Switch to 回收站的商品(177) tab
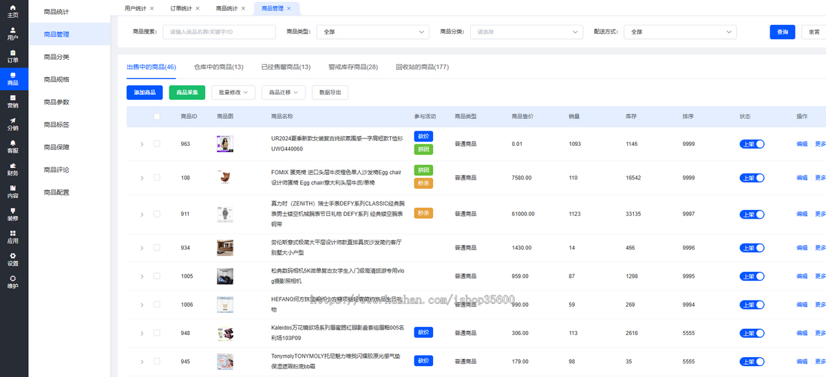 [422, 67]
